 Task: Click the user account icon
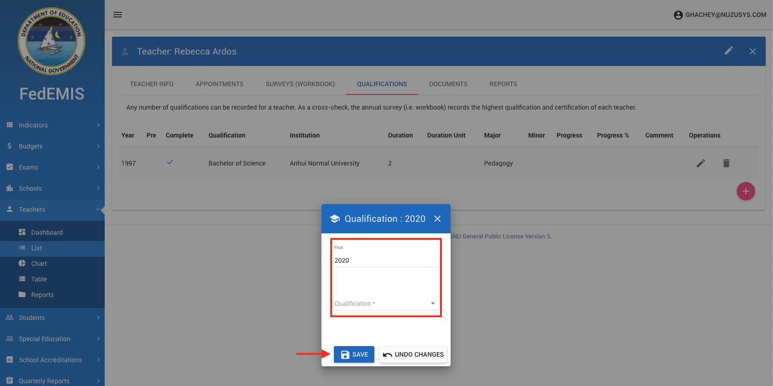point(678,15)
